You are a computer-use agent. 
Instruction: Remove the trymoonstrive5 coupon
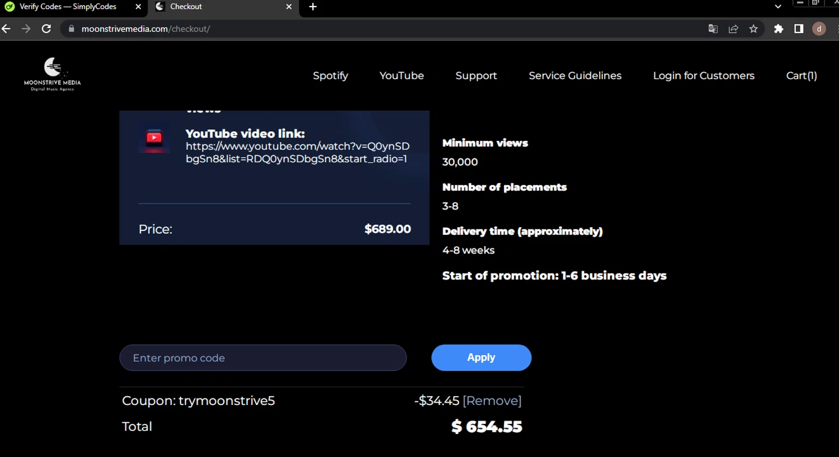(492, 401)
